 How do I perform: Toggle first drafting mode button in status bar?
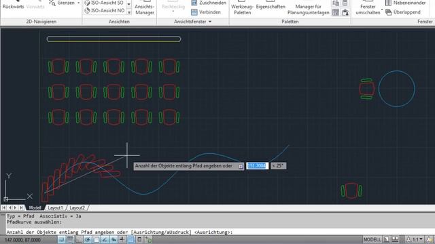tap(61, 239)
